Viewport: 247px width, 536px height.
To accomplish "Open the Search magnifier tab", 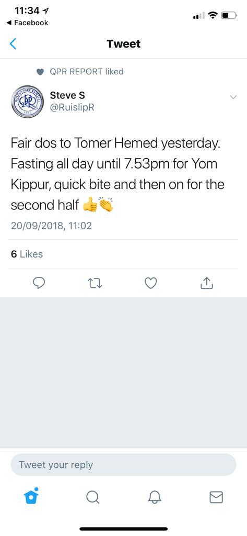I will coord(92,497).
